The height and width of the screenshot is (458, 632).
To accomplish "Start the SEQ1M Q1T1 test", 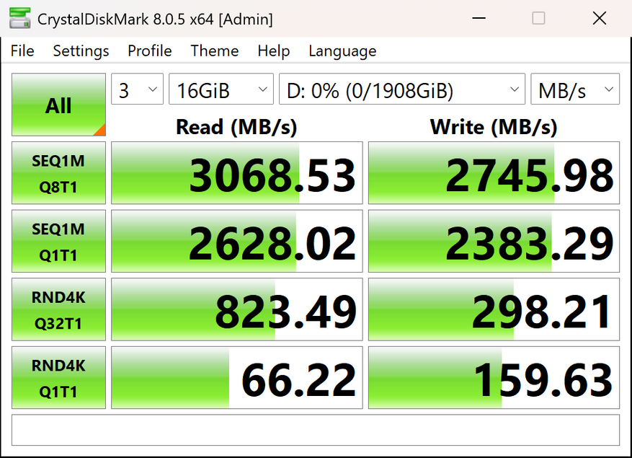I will coord(59,241).
